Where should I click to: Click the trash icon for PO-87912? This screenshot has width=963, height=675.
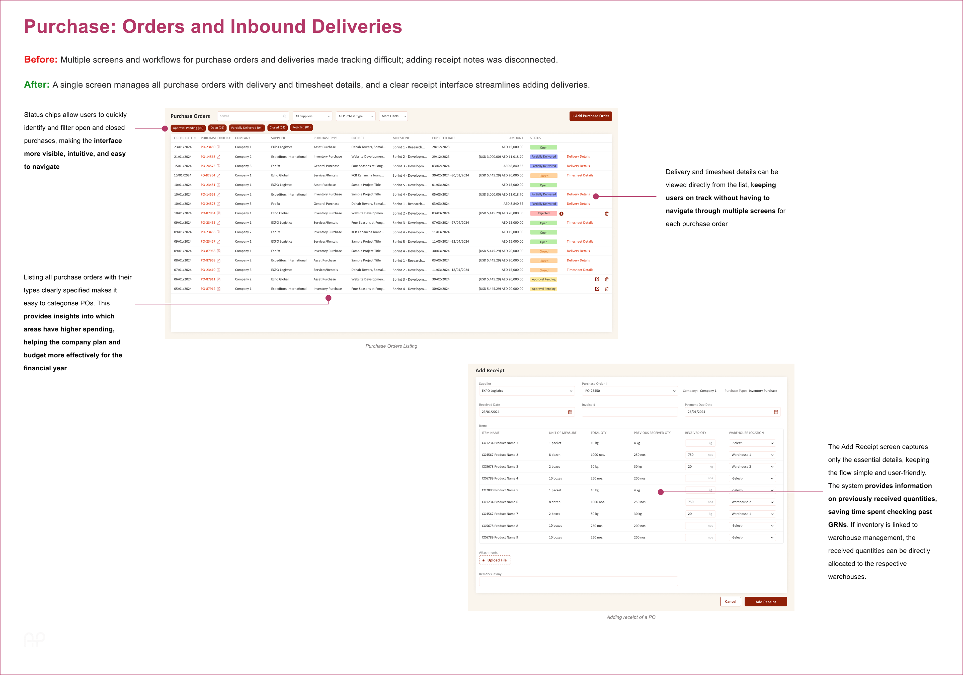(x=606, y=289)
